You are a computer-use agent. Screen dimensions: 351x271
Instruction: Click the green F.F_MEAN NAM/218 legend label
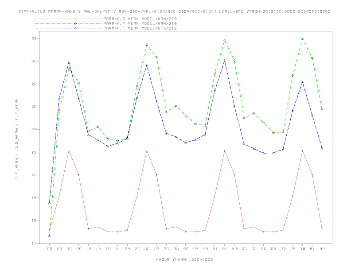click(x=140, y=23)
